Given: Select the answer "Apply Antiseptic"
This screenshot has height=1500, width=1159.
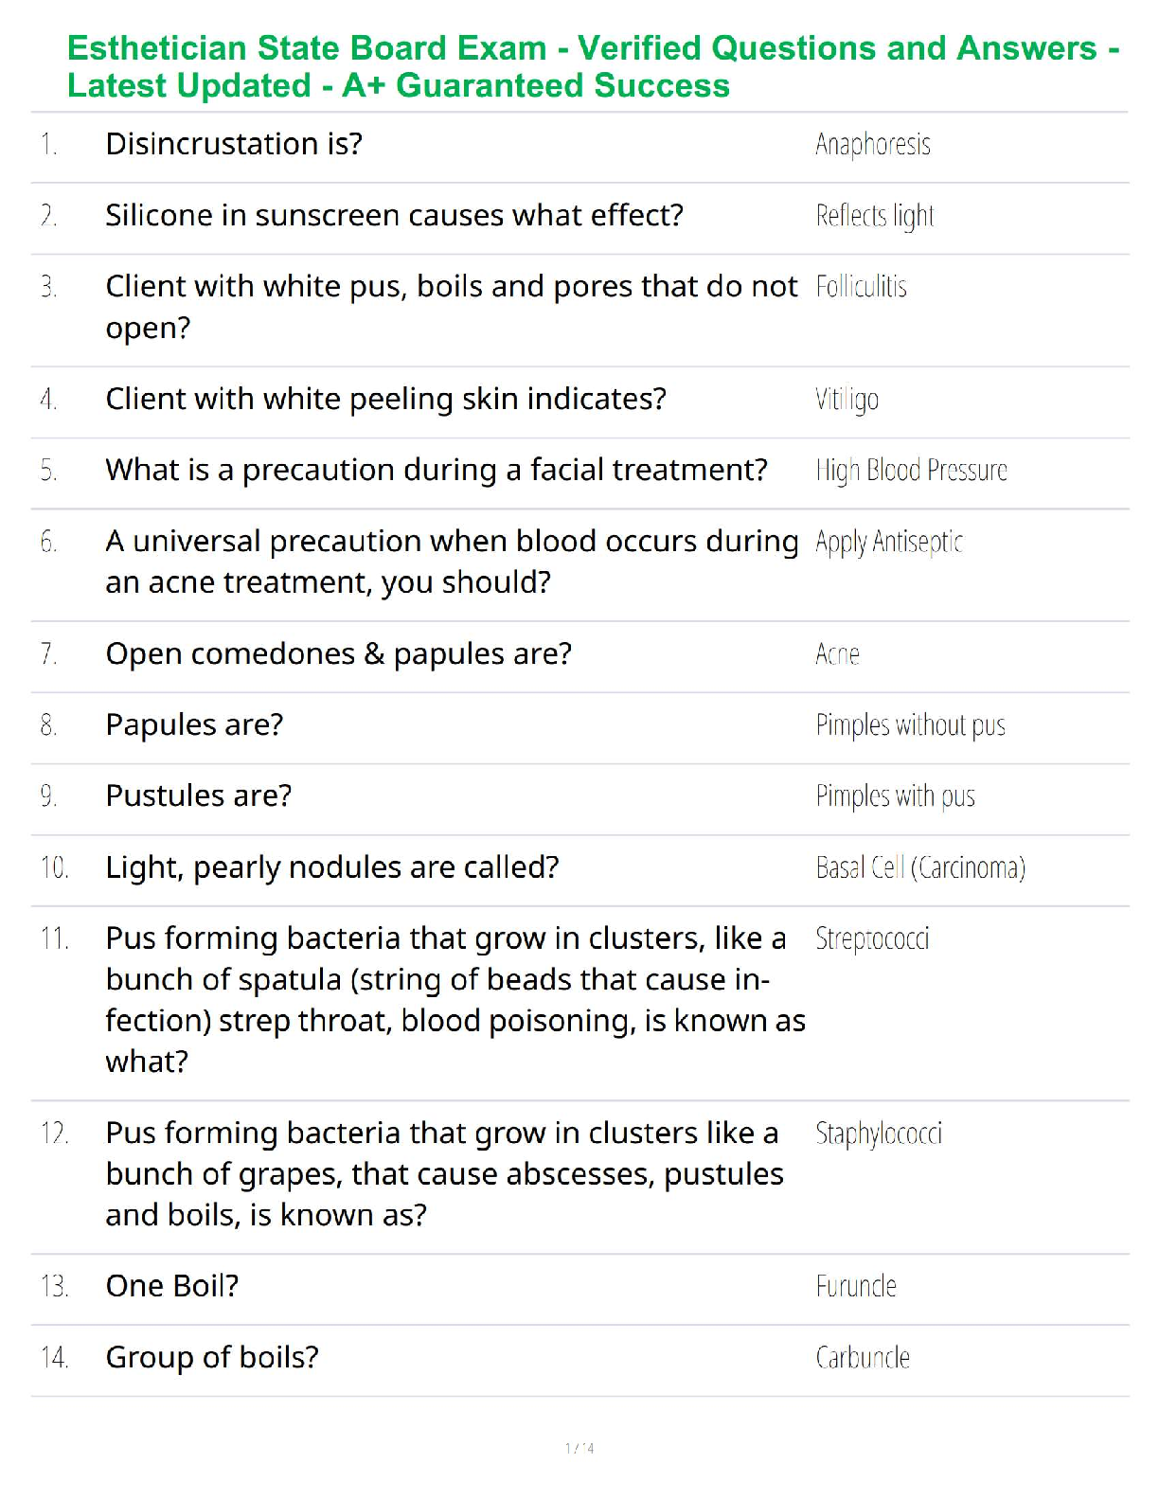Looking at the screenshot, I should point(888,542).
